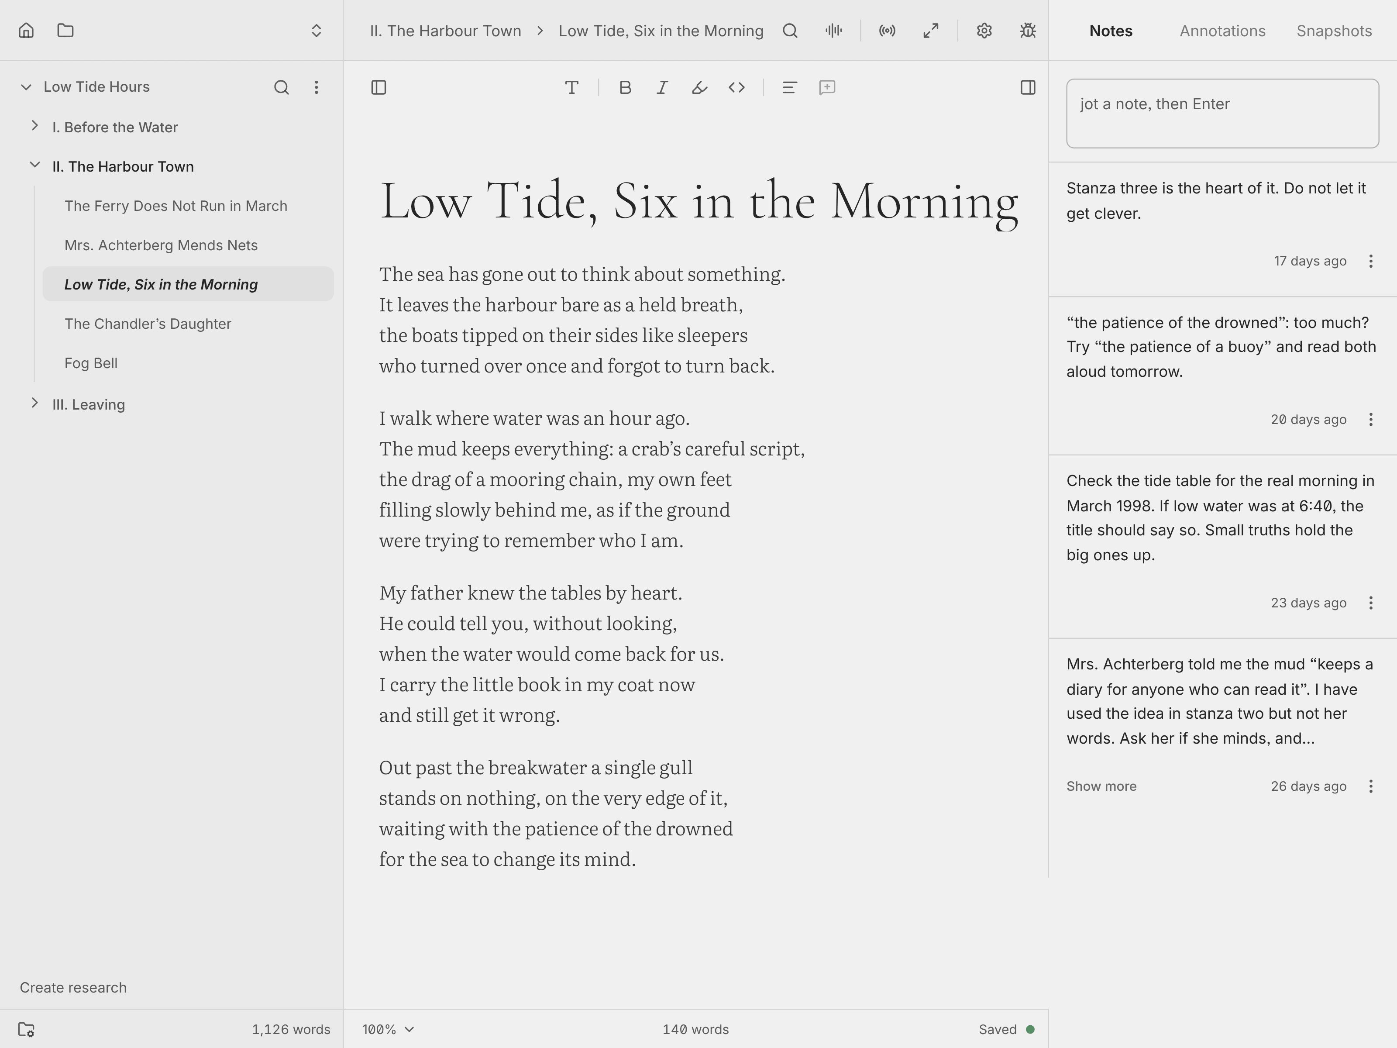Open the 100% zoom dropdown
The height and width of the screenshot is (1048, 1397).
pos(388,1029)
